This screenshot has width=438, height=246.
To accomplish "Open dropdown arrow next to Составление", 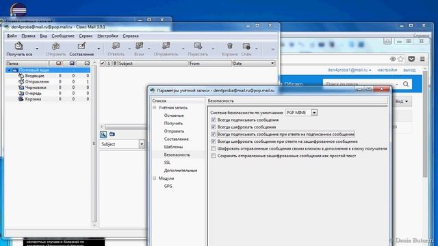I will click(99, 49).
